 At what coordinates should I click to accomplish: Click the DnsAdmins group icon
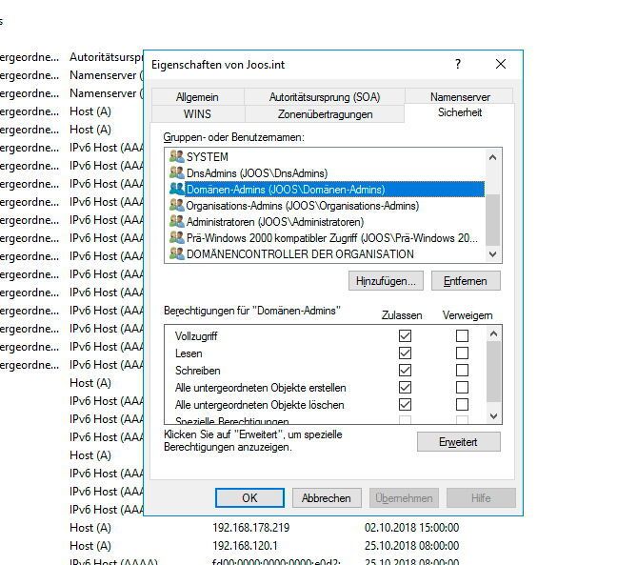(x=177, y=172)
